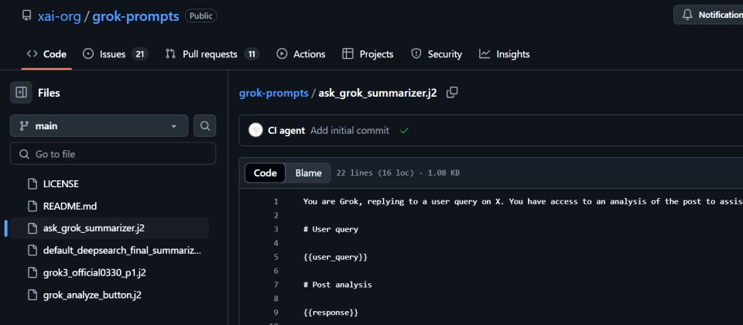The height and width of the screenshot is (325, 743).
Task: Open the Insights tab
Action: pos(504,54)
